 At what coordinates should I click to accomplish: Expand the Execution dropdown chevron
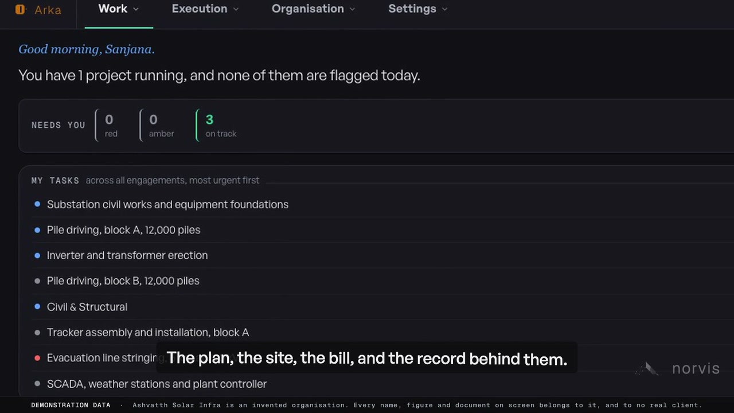click(x=236, y=9)
